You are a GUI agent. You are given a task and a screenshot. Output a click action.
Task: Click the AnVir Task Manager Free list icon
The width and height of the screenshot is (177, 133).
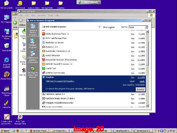(44, 38)
